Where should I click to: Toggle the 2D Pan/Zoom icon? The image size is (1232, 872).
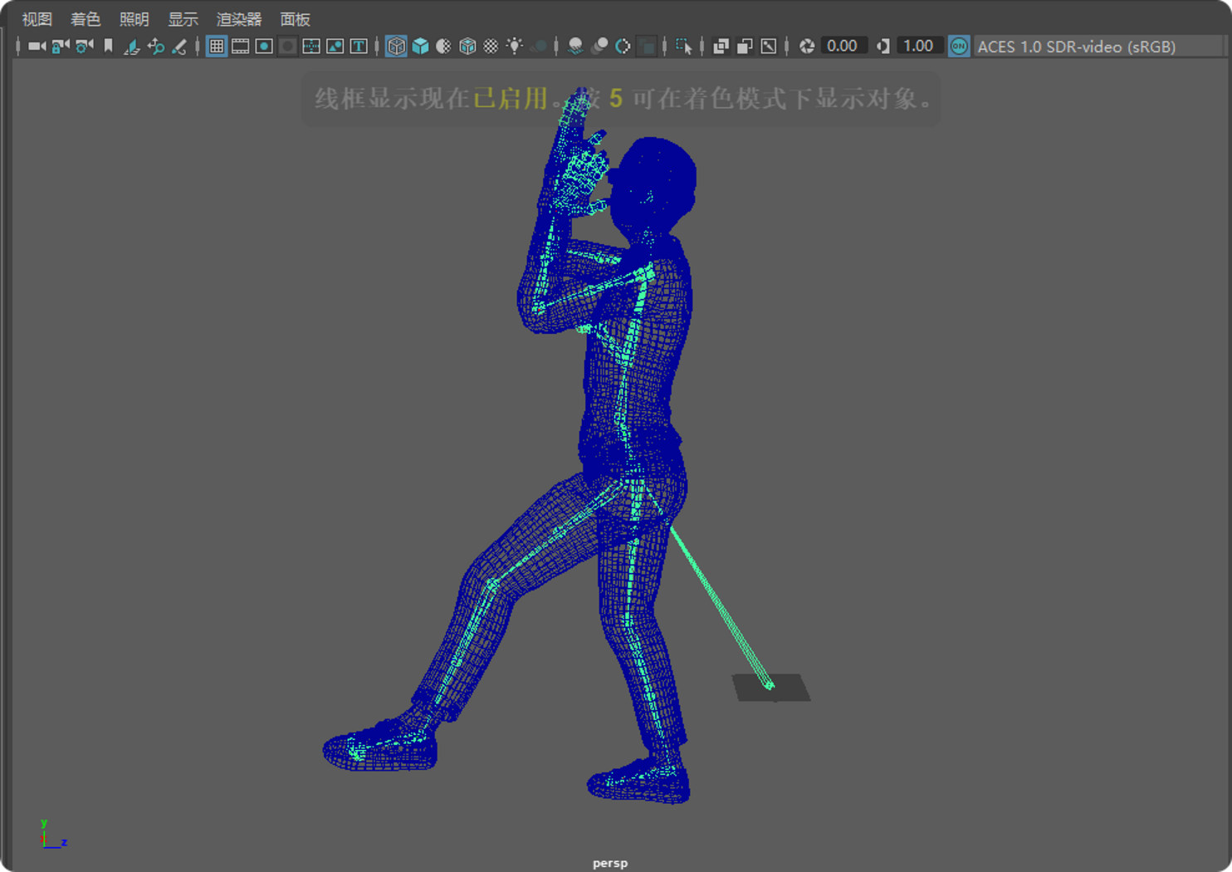pos(155,47)
